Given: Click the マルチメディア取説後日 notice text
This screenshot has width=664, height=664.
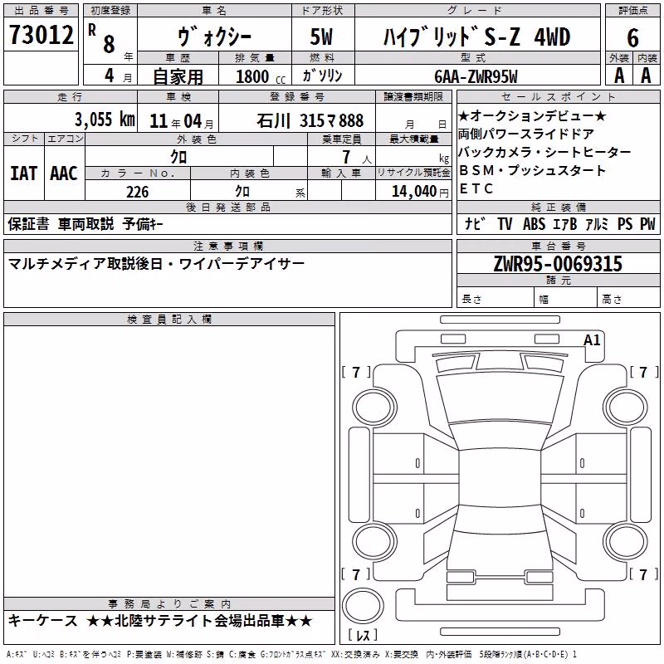Looking at the screenshot, I should tap(85, 264).
